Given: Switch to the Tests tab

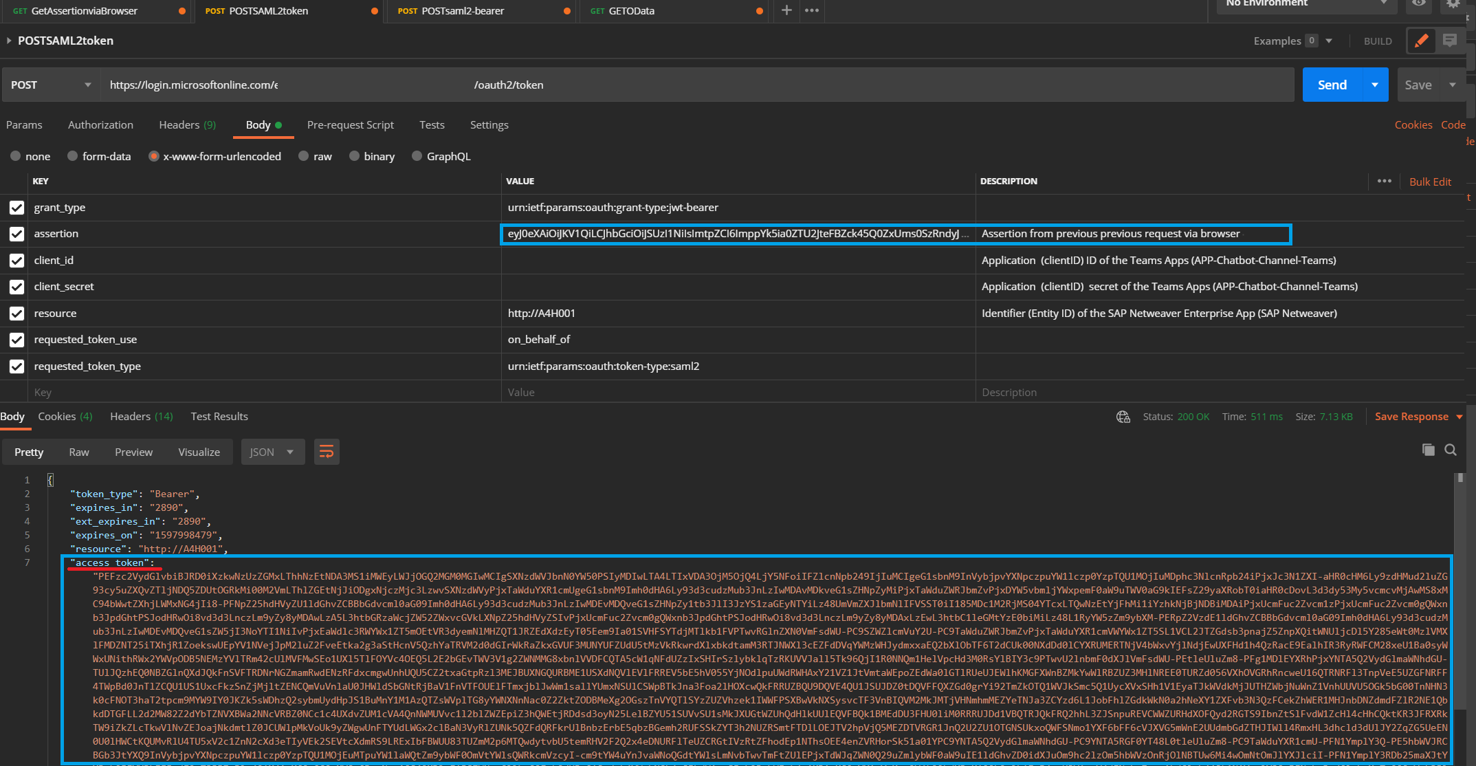Looking at the screenshot, I should coord(432,124).
